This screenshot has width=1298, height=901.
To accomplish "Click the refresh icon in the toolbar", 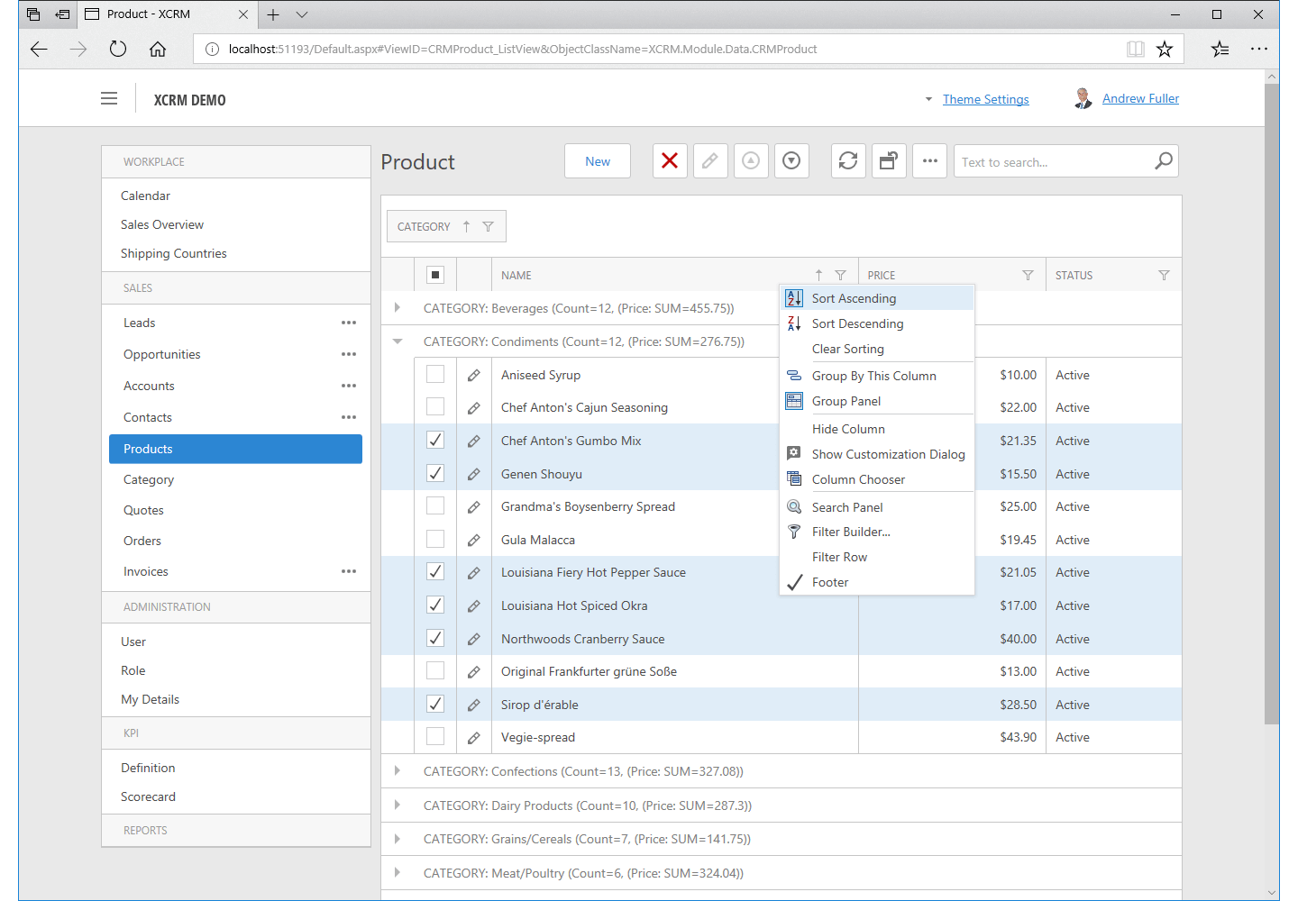I will [848, 161].
